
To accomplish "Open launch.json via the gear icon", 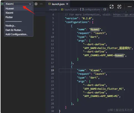I will 36,4.
